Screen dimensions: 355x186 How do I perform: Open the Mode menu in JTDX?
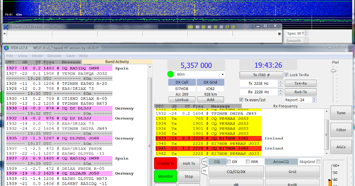(37, 56)
